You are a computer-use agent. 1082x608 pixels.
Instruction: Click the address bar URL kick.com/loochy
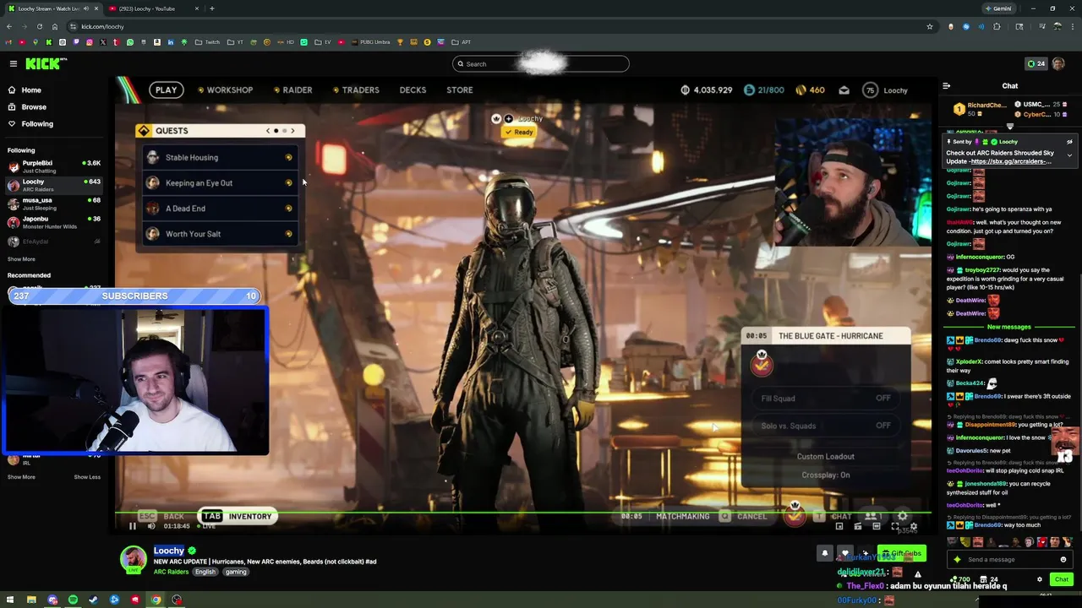(102, 26)
